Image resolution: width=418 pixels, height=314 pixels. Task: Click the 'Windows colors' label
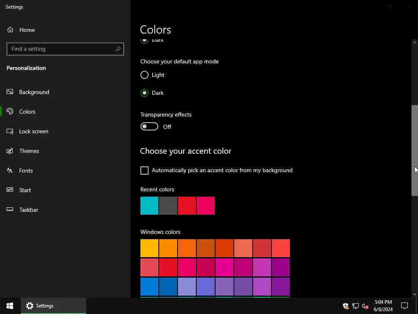pyautogui.click(x=160, y=232)
